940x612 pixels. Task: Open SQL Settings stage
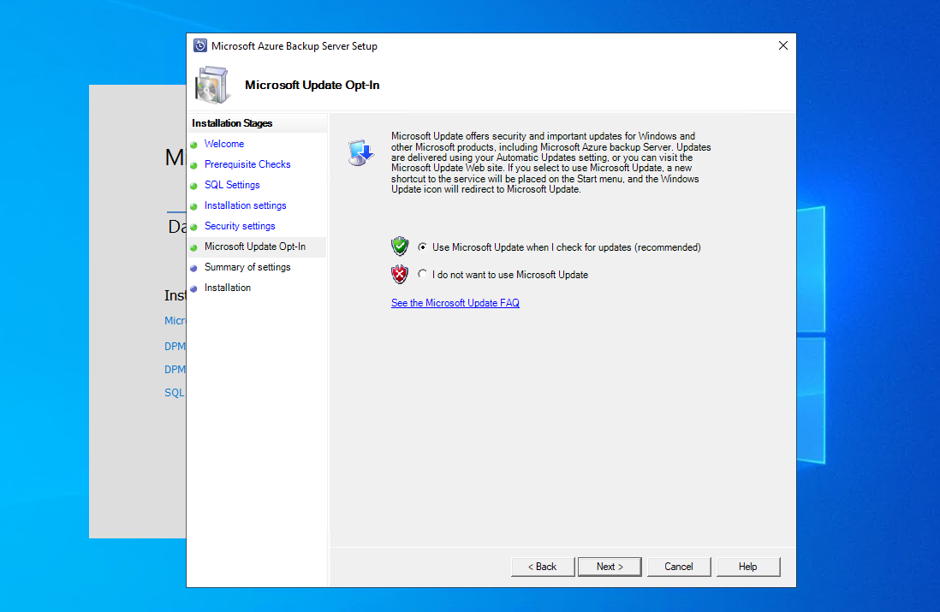pyautogui.click(x=232, y=185)
